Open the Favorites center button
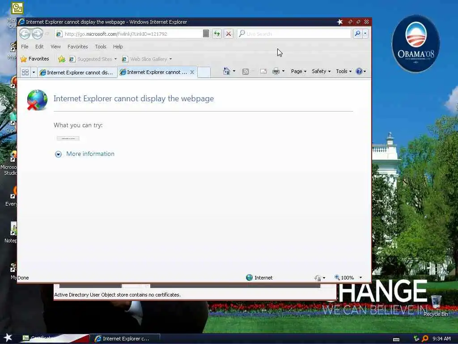This screenshot has width=458, height=344. tap(35, 59)
